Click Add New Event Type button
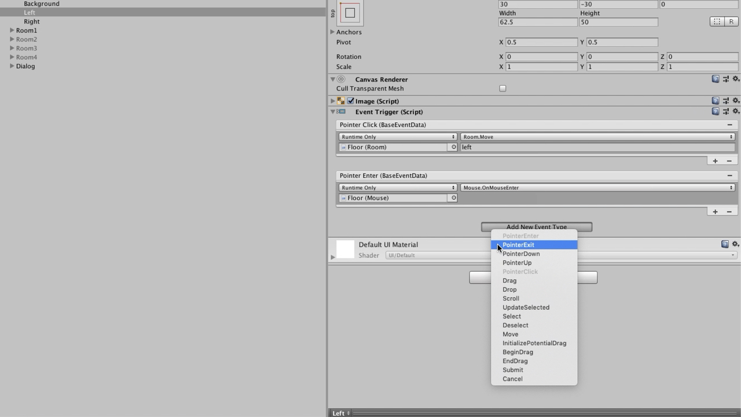The width and height of the screenshot is (741, 417). point(536,226)
